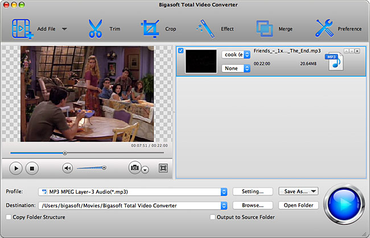This screenshot has width=370, height=238.
Task: Play the video preview
Action: pos(16,168)
